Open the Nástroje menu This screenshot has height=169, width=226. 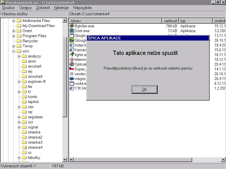61,8
